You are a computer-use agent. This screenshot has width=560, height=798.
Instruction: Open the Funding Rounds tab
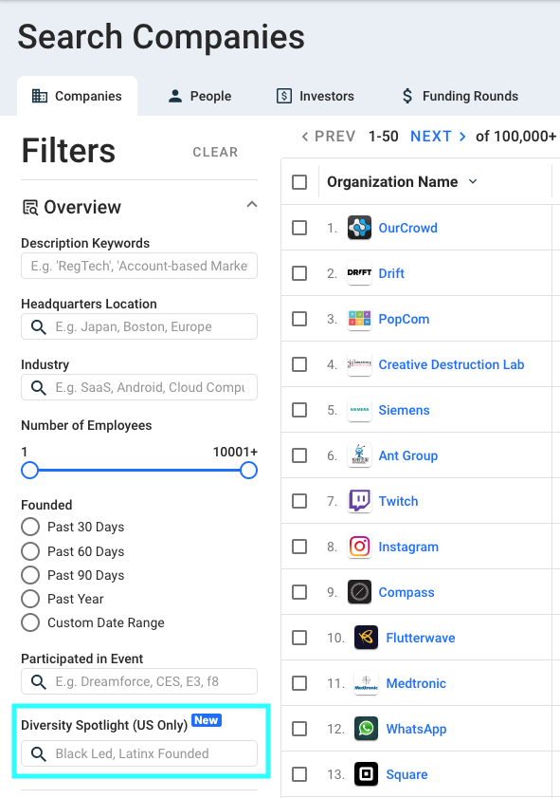coord(460,96)
